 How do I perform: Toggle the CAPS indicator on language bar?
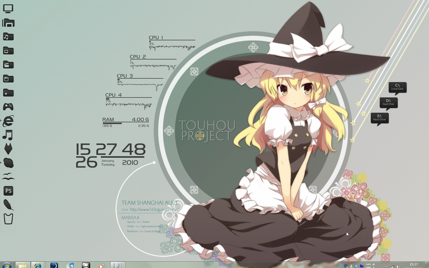368,264
